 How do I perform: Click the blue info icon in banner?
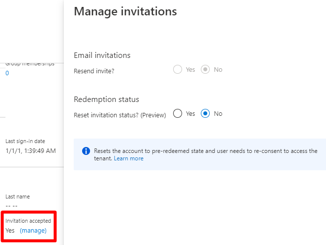pos(86,151)
